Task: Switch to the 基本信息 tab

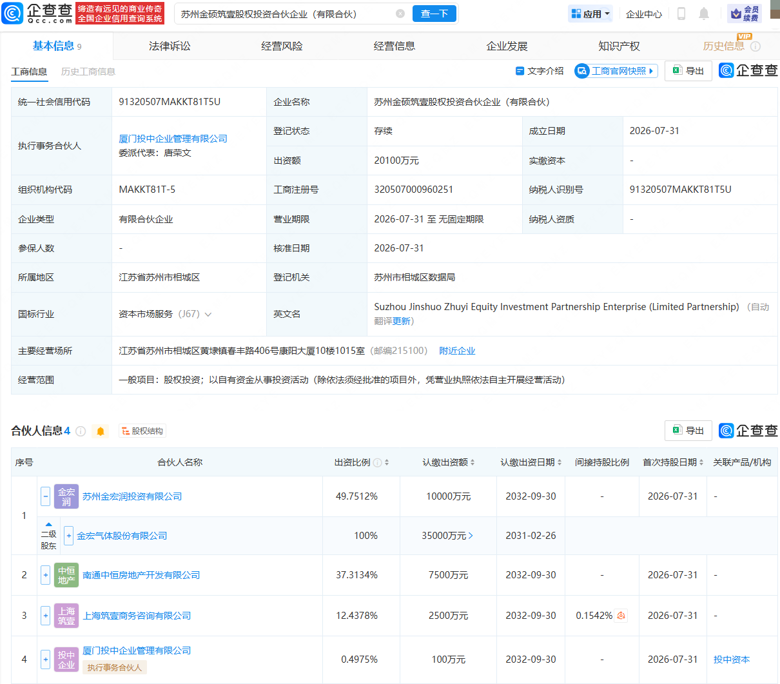Action: [x=57, y=46]
